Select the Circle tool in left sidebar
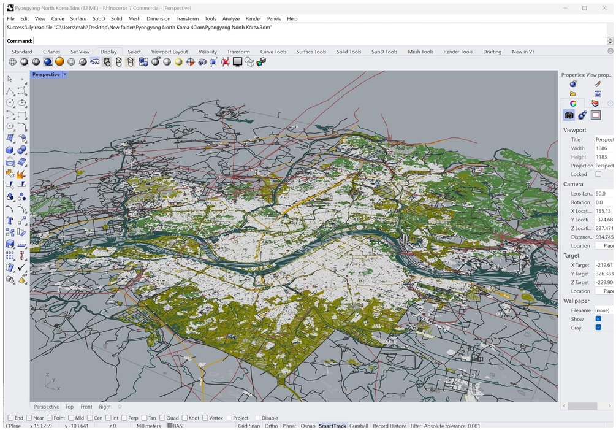This screenshot has width=616, height=430. 10,103
